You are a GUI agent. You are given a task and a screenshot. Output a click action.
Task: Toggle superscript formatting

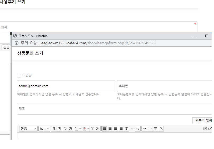[92, 129]
